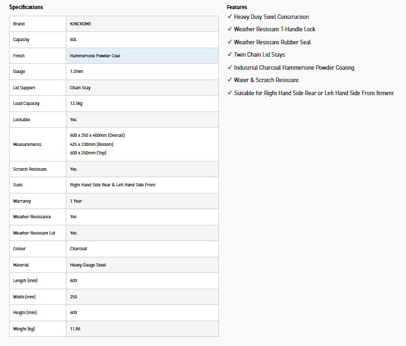
Task: Click the tick beside Suitable for Right Hand Side
Action: pos(229,93)
